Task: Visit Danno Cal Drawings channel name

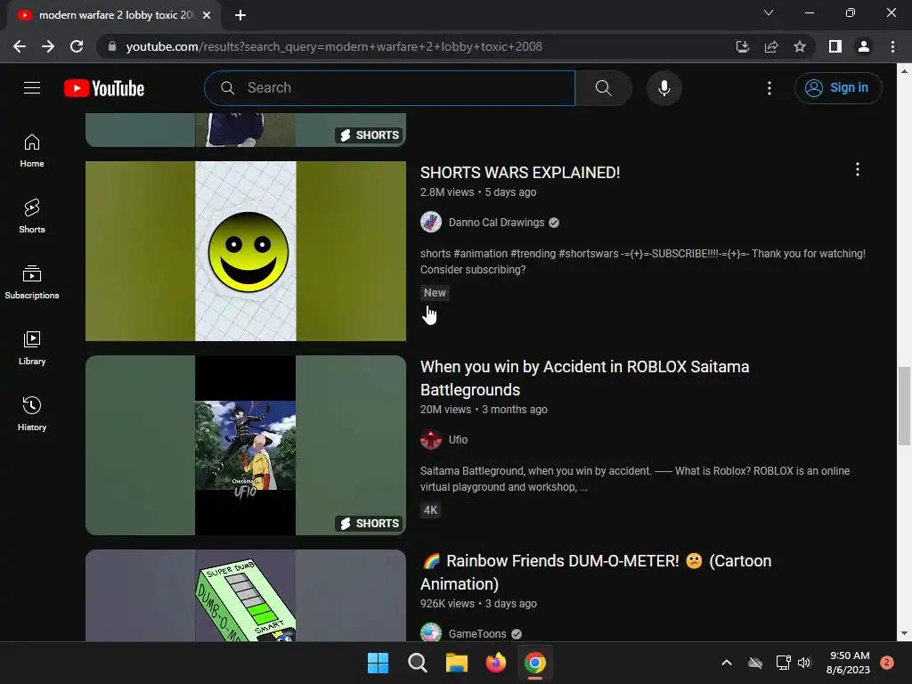Action: tap(496, 222)
